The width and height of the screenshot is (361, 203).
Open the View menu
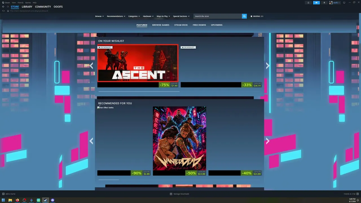pos(14,3)
